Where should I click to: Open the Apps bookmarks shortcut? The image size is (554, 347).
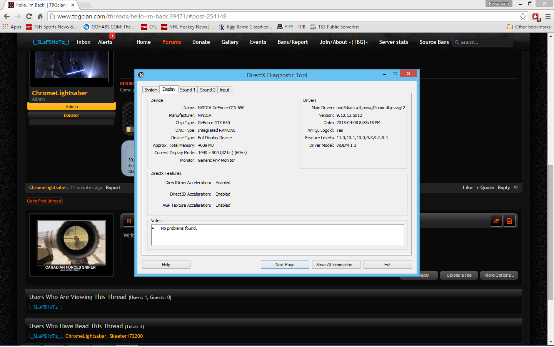tap(12, 27)
